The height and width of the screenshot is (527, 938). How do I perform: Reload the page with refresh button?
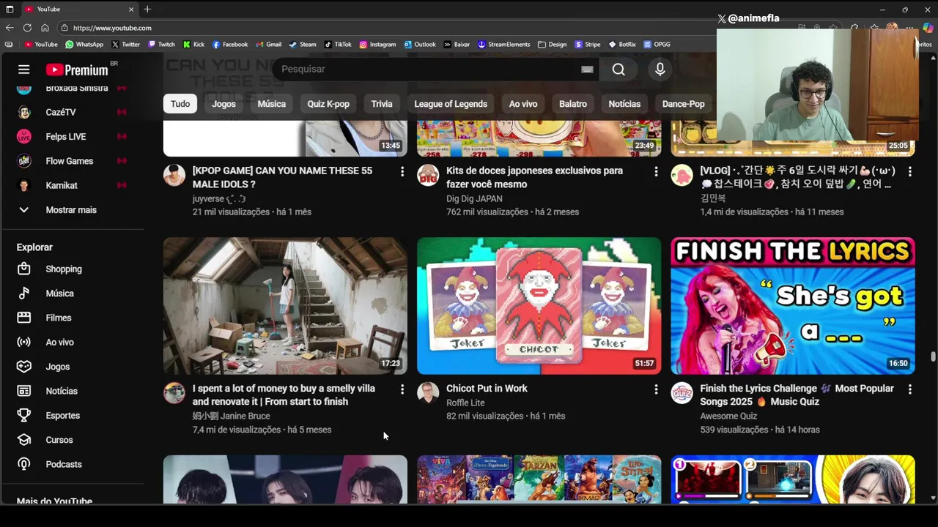point(27,28)
